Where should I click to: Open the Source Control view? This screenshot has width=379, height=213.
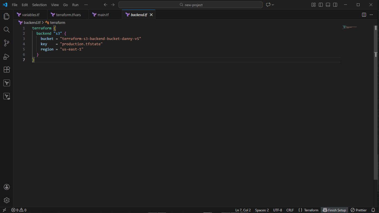(6, 43)
